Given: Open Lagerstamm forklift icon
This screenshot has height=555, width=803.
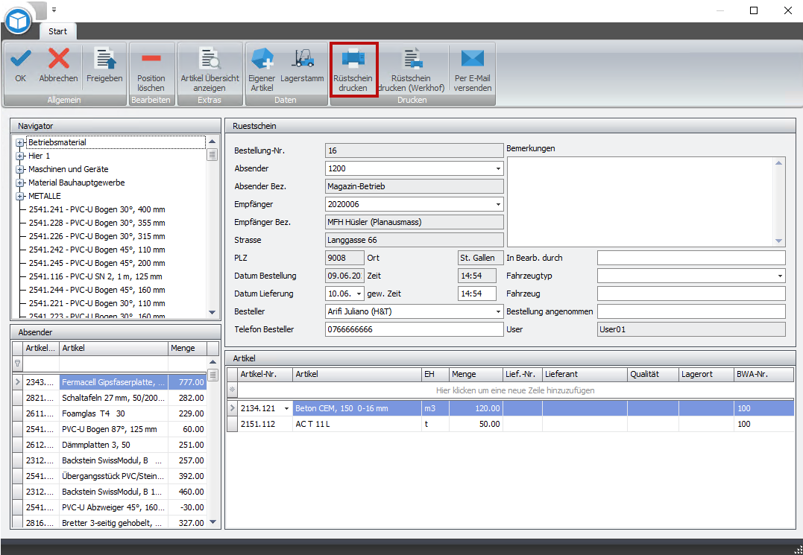Looking at the screenshot, I should [x=302, y=65].
